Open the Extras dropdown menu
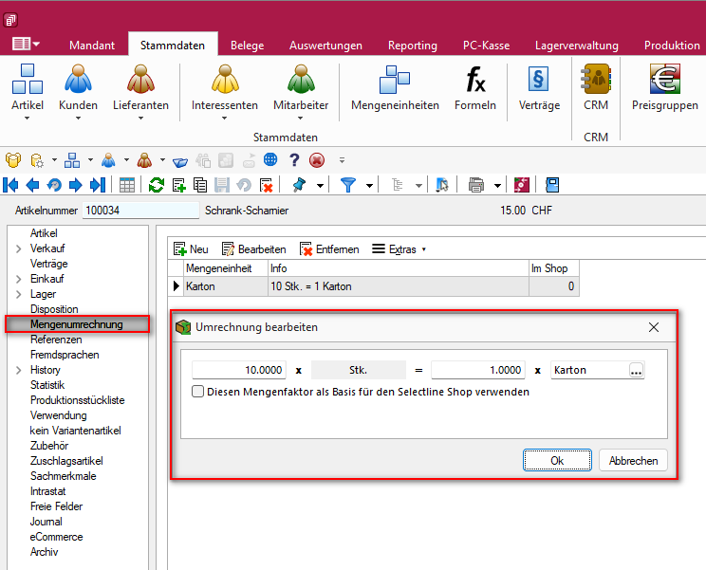Screen dimensions: 706x570 point(399,249)
